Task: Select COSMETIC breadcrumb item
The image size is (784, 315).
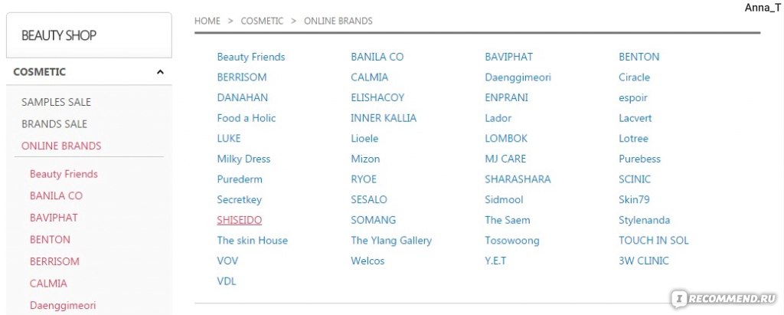Action: click(262, 21)
